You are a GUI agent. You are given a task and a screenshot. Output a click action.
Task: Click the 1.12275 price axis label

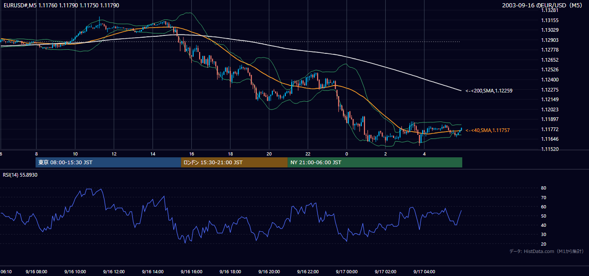coord(550,90)
